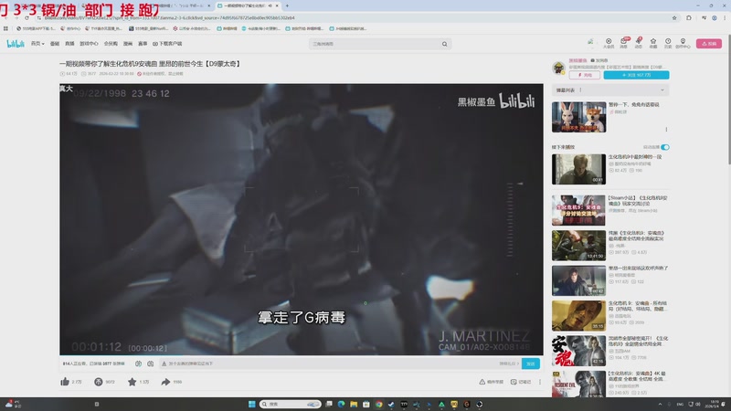Open the user avatar in the header

(x=590, y=42)
